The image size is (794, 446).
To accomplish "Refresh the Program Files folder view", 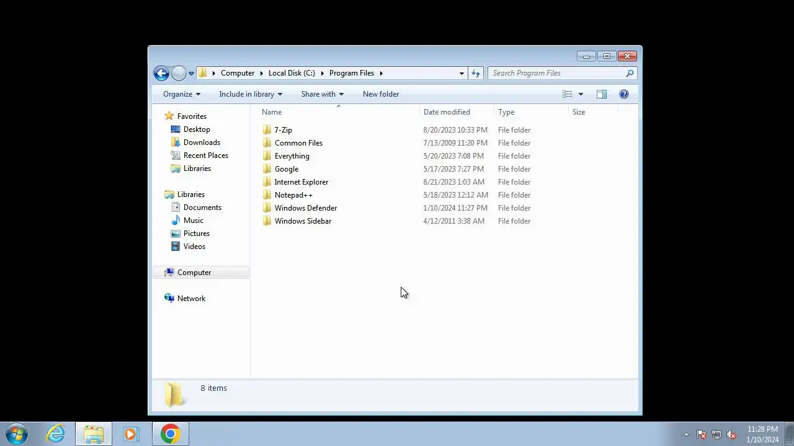I will coord(476,73).
